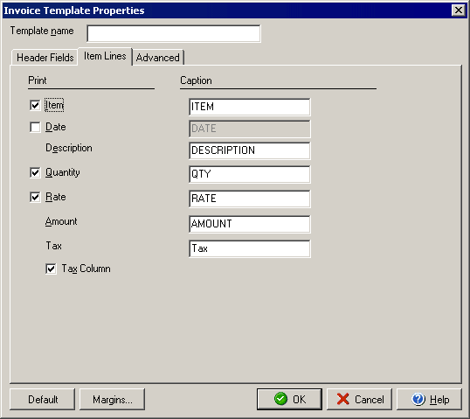Focus the DESCRIPTION caption field
This screenshot has width=470, height=419.
[x=250, y=150]
